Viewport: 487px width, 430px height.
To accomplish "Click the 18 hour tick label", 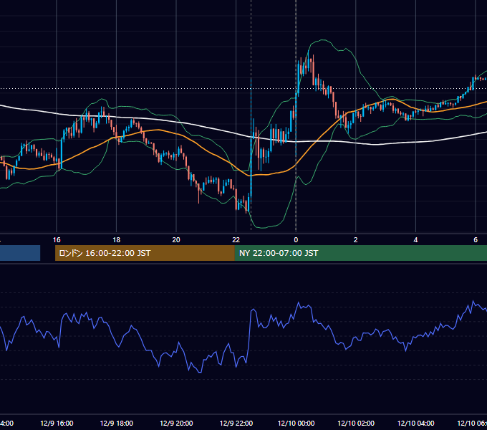I will [117, 239].
